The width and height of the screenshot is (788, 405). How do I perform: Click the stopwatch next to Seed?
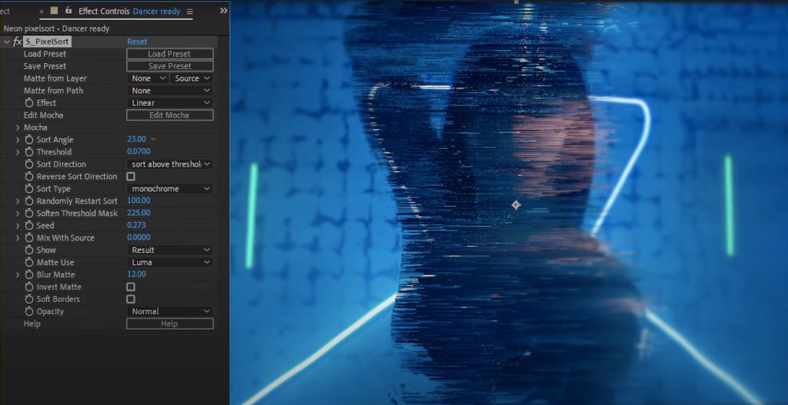pyautogui.click(x=29, y=226)
